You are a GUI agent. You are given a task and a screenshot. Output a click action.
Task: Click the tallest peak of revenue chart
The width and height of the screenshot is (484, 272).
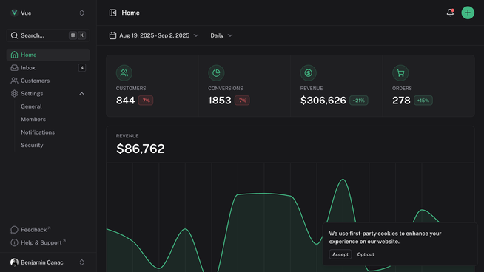pyautogui.click(x=343, y=180)
